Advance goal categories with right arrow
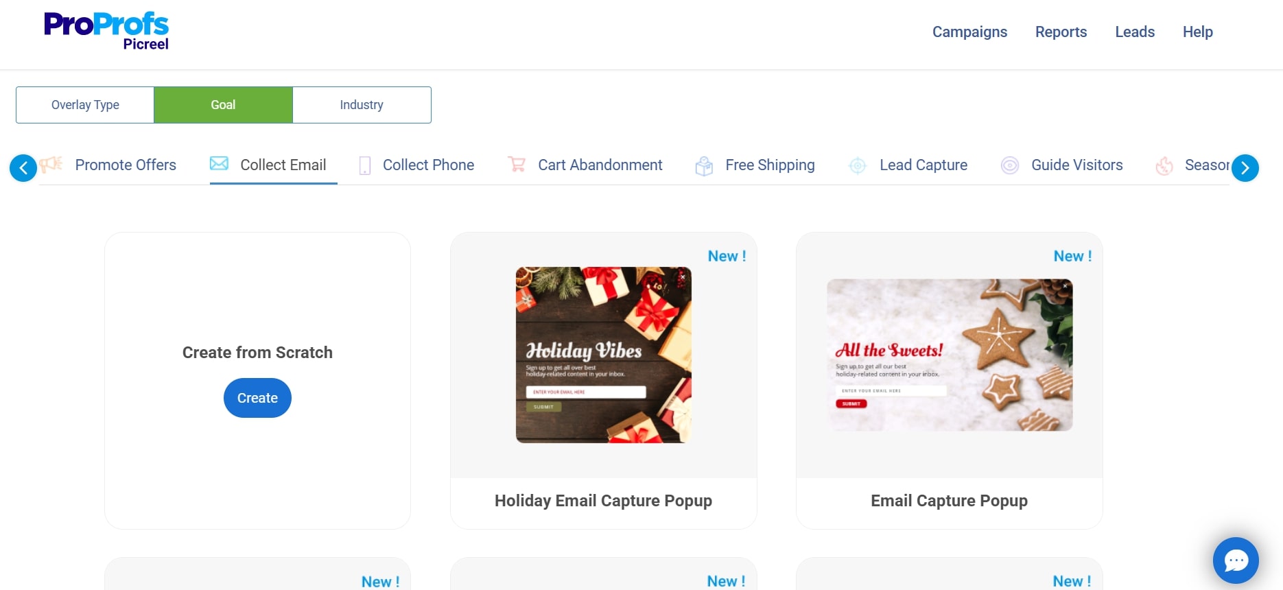 (x=1245, y=168)
